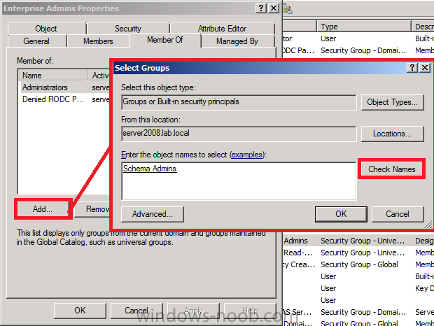Sort background list by Type column
The image size is (434, 326).
pyautogui.click(x=364, y=27)
